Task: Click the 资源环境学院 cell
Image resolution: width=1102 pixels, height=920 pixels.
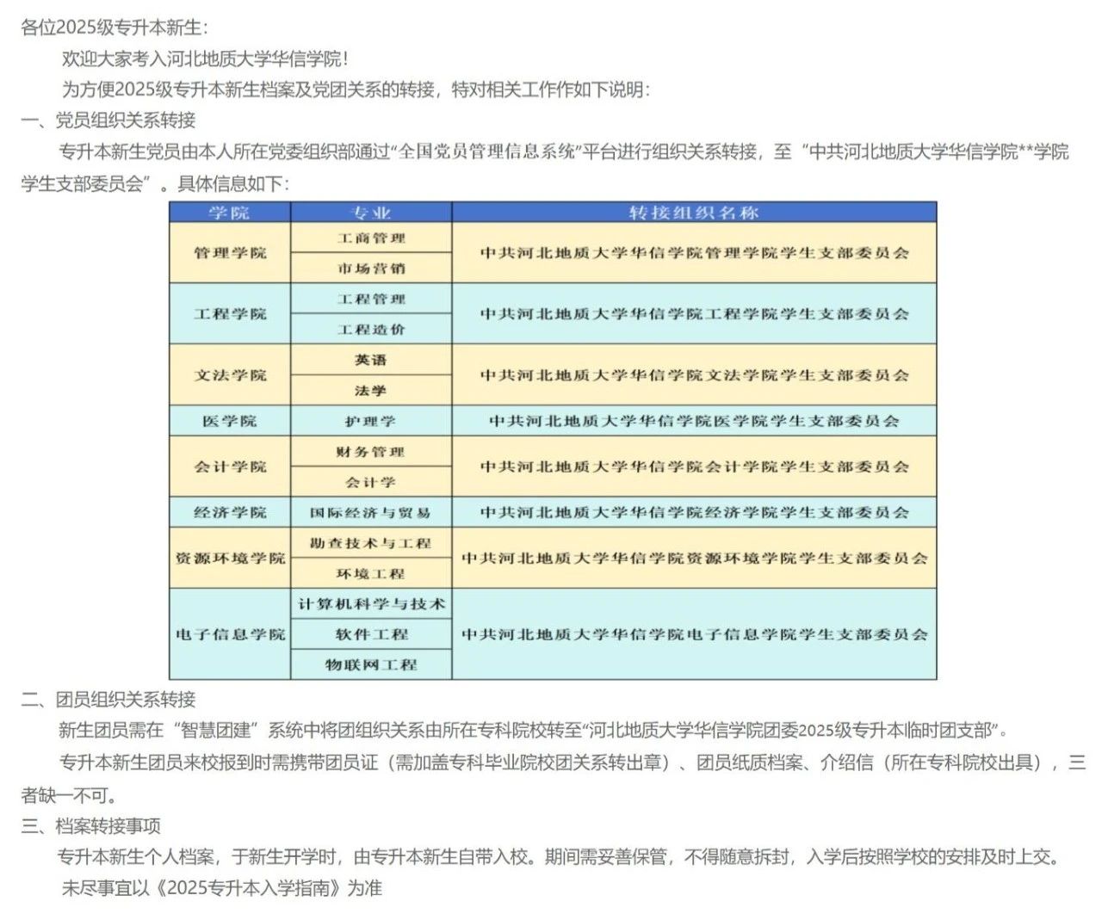Action: coord(230,558)
